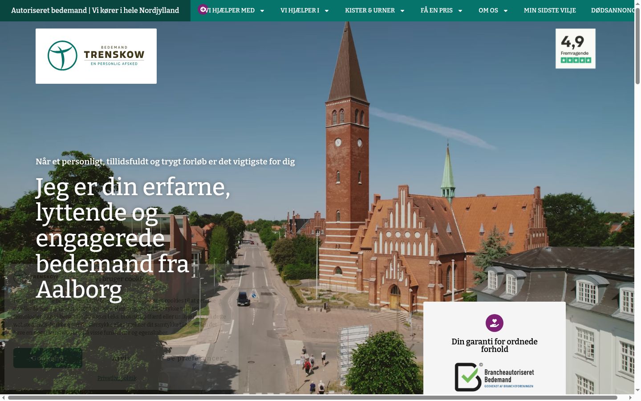Open the KISTER & URNER menu

click(x=370, y=10)
